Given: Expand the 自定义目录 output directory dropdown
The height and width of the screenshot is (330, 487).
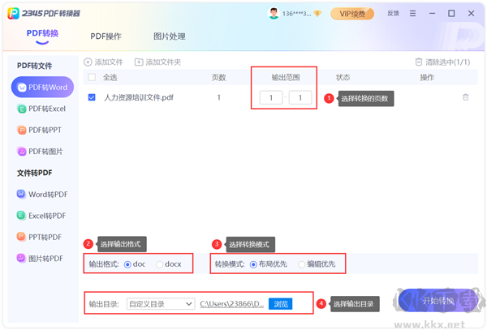Looking at the screenshot, I should tap(161, 304).
